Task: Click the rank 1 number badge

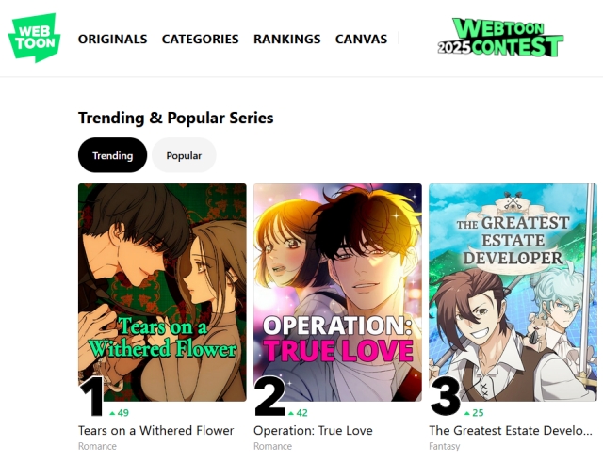Action: coord(91,396)
